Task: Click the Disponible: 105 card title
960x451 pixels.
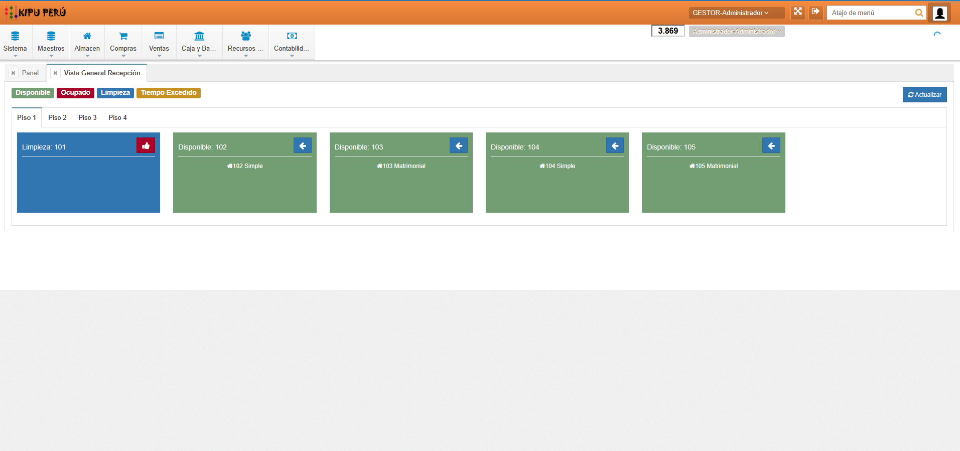Action: tap(671, 147)
